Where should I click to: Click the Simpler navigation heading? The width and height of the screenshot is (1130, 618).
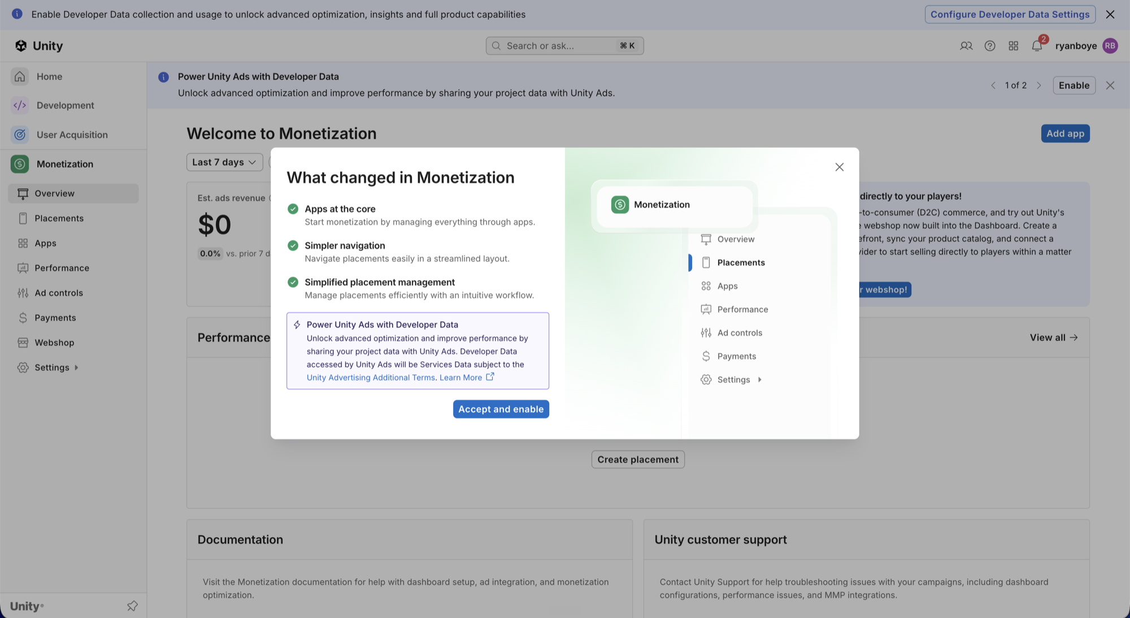(345, 246)
